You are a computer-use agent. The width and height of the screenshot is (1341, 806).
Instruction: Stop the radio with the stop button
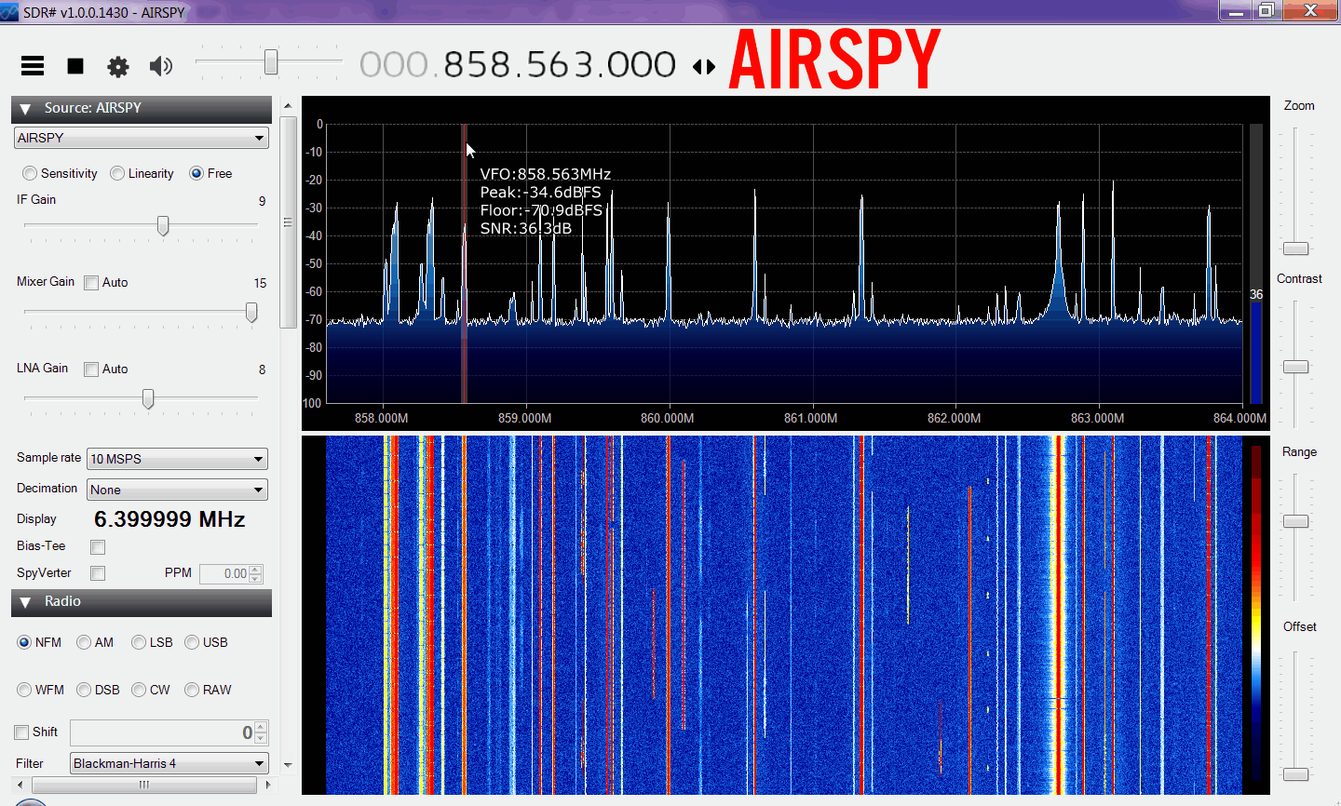coord(75,66)
